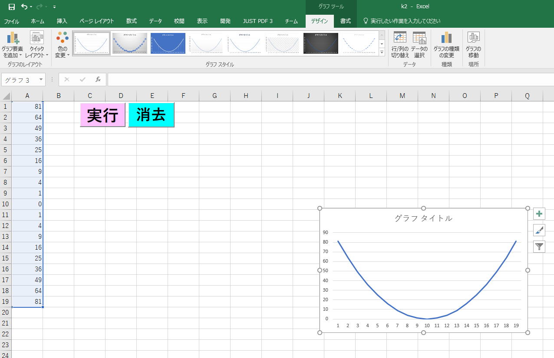Switch to the 表示 tab
The image size is (554, 358).
point(202,21)
